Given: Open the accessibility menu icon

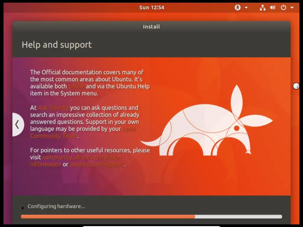Looking at the screenshot, I should [238, 7].
